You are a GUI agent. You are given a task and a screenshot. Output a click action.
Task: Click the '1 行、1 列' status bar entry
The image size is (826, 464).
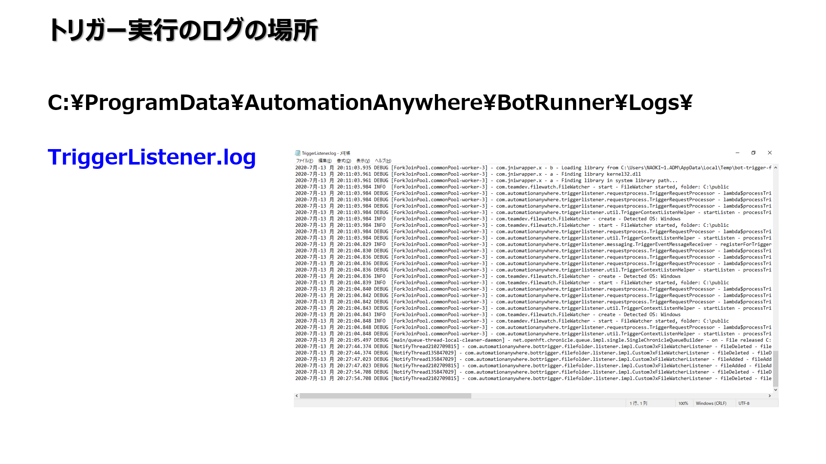click(x=638, y=403)
